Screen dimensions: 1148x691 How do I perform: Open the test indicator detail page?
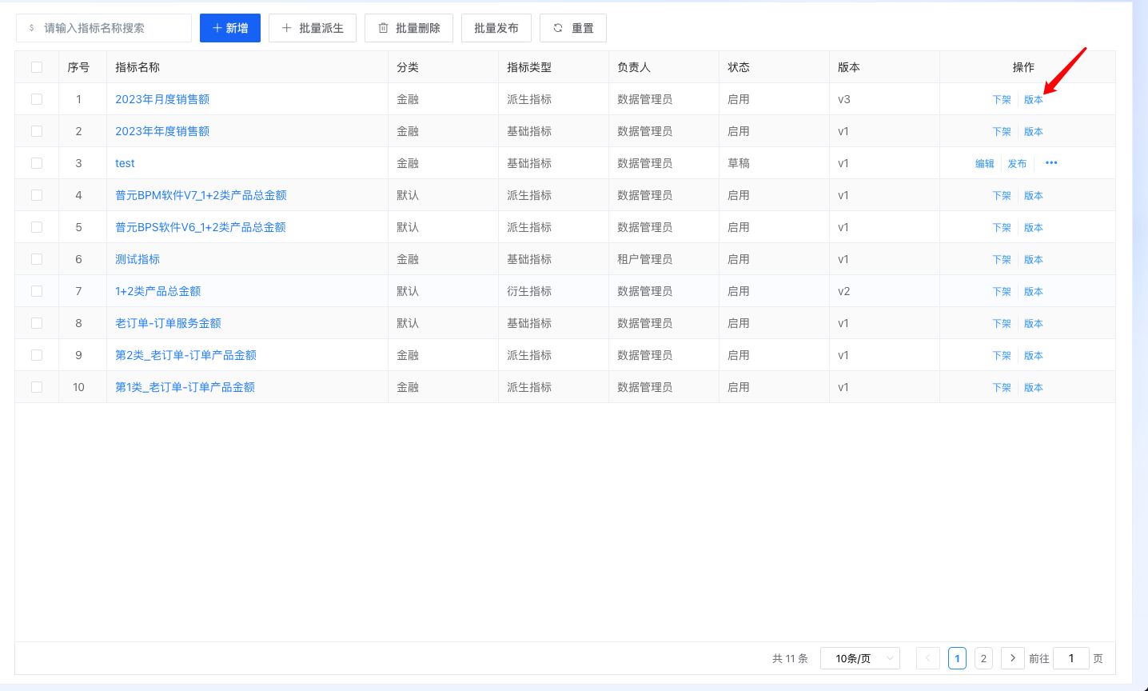125,162
